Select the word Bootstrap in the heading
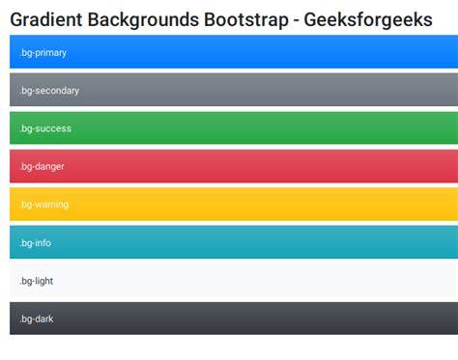 pyautogui.click(x=246, y=20)
